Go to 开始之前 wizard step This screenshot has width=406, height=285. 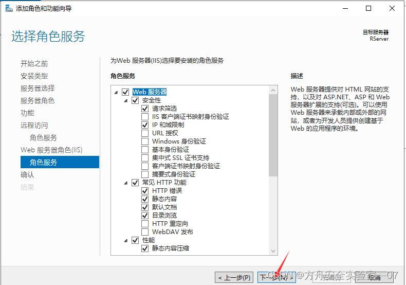(34, 64)
